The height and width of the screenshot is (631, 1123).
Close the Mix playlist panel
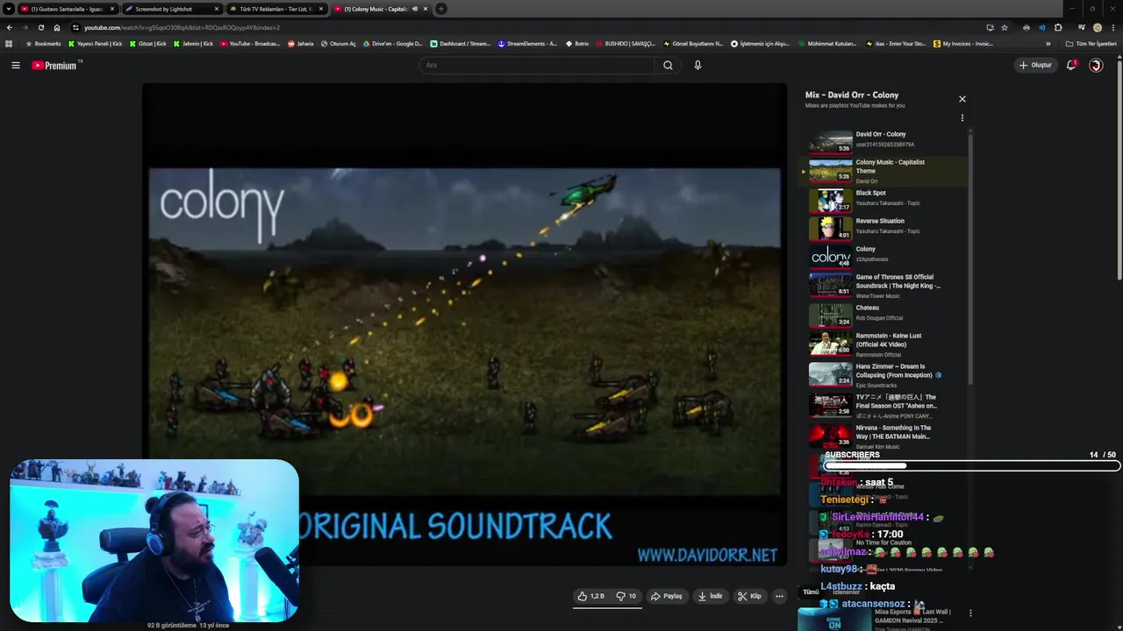coord(962,99)
